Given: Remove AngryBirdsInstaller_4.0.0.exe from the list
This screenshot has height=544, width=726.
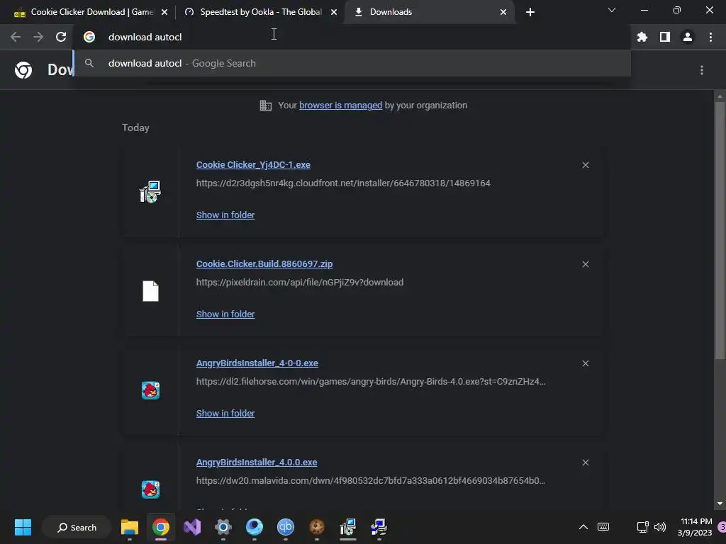Looking at the screenshot, I should coord(585,463).
